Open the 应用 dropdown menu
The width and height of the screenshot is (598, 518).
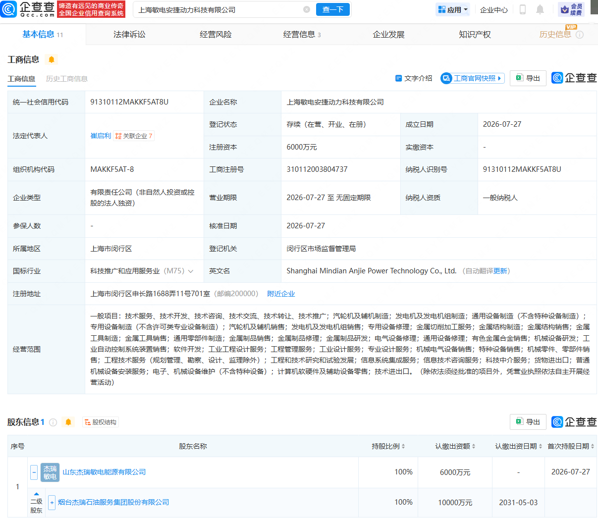(x=452, y=9)
